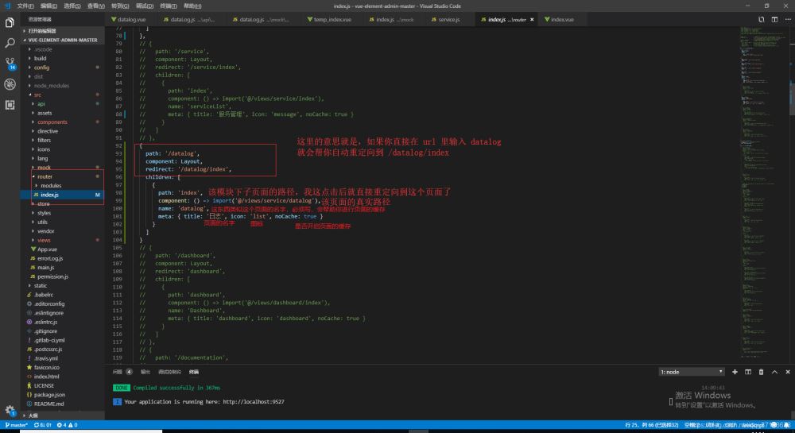Expand the node_modules folder
Screen dimensions: 795x433
[52, 85]
